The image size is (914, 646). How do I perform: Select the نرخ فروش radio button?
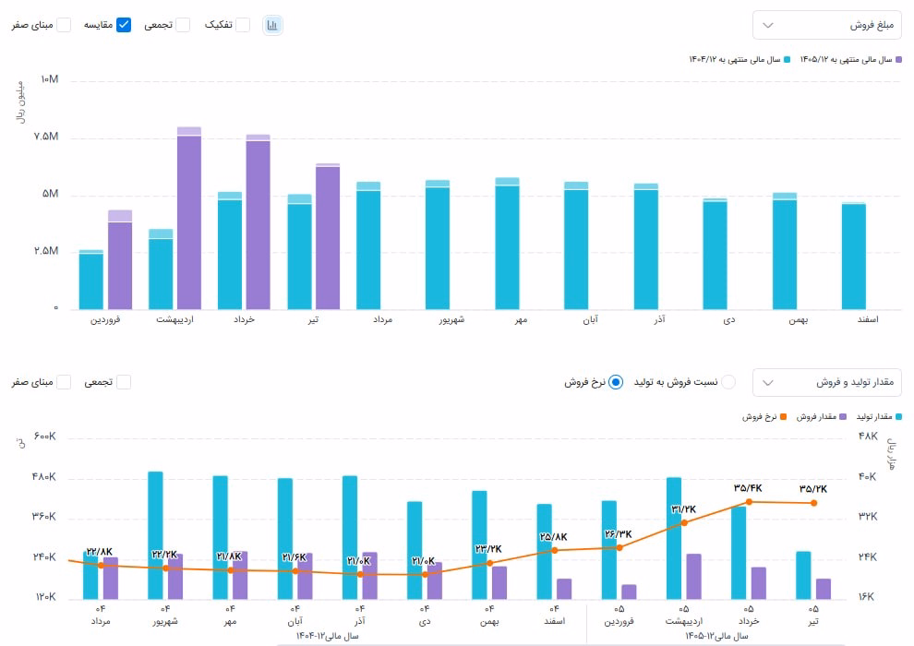(616, 382)
